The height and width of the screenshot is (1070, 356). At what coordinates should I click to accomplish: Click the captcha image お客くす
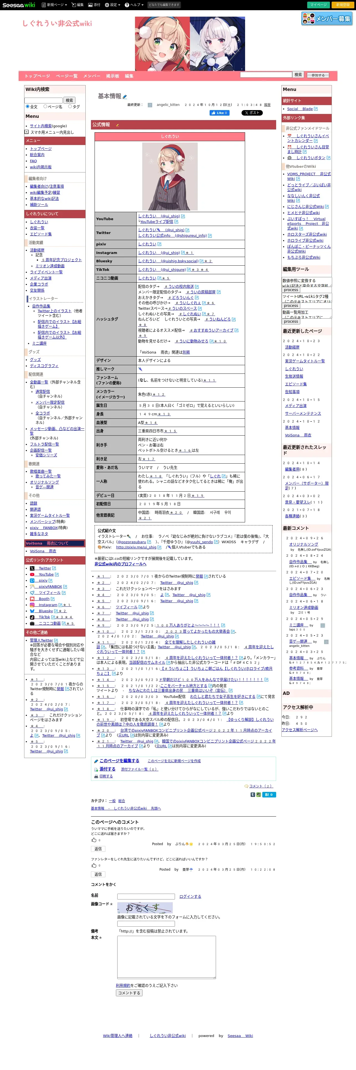click(x=144, y=908)
